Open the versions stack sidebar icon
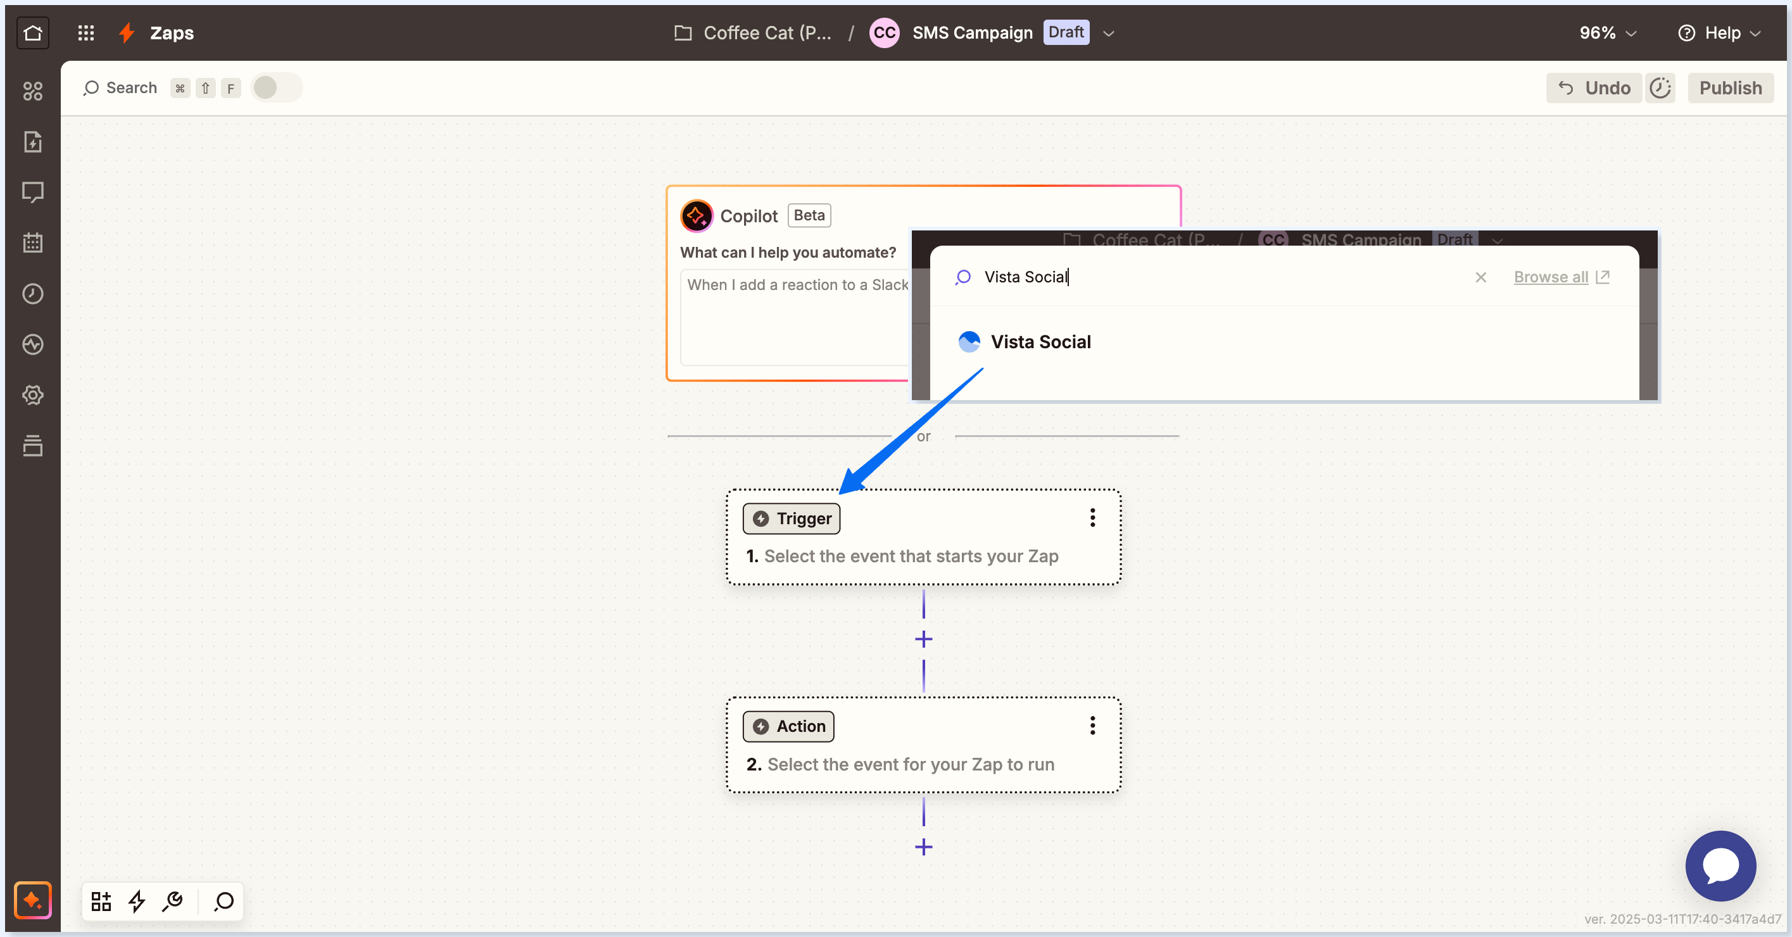Screen dimensions: 1792x937 coord(33,445)
